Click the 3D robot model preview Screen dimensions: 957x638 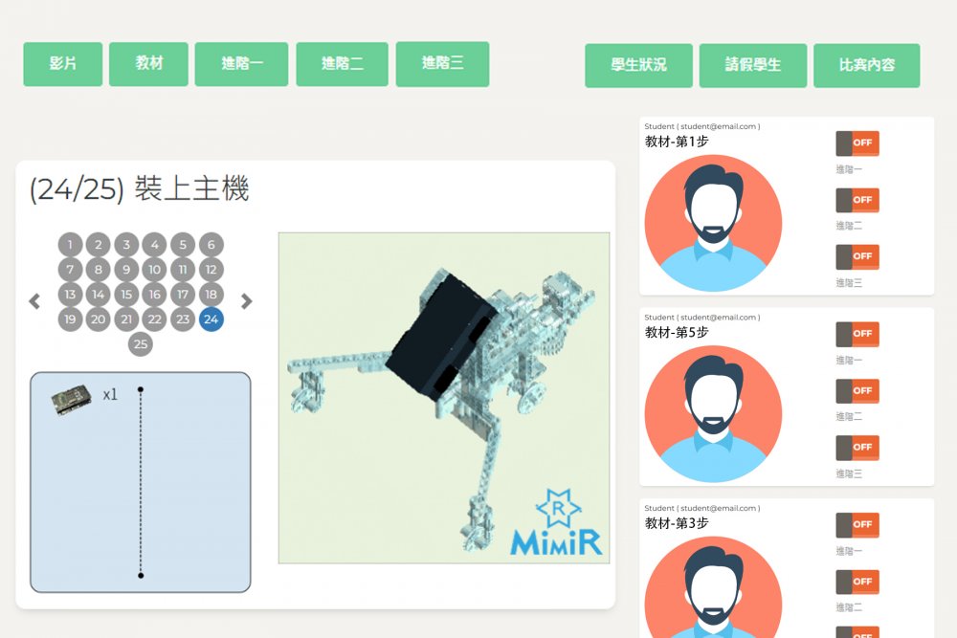pos(444,398)
